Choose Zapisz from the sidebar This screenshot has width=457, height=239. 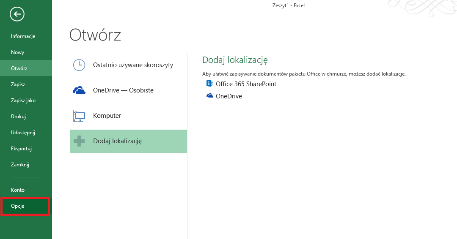point(26,84)
